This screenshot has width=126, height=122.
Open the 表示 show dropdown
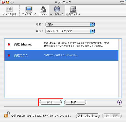point(70,31)
